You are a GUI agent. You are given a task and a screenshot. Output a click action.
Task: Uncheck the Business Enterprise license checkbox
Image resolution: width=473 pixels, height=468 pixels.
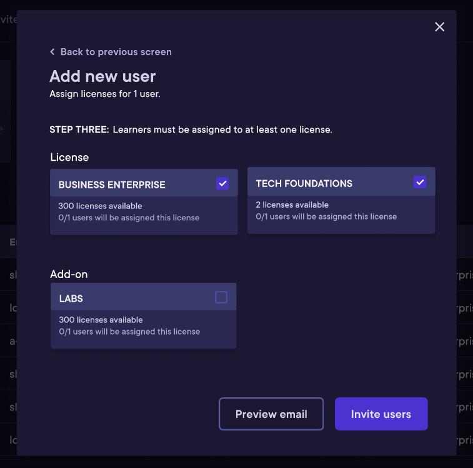(x=222, y=183)
